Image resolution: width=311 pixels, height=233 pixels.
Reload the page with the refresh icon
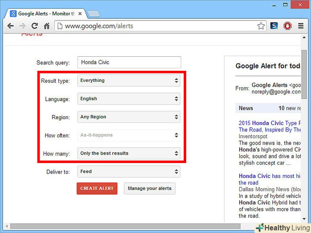tap(35, 26)
